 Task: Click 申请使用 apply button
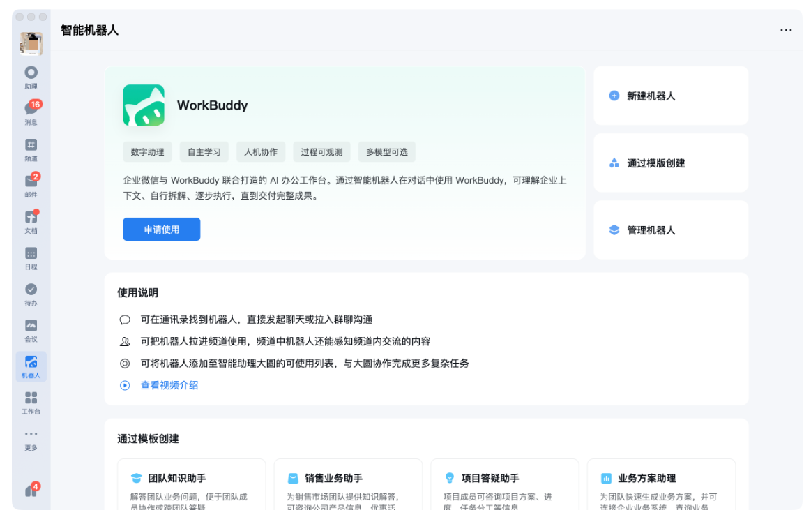click(x=161, y=230)
